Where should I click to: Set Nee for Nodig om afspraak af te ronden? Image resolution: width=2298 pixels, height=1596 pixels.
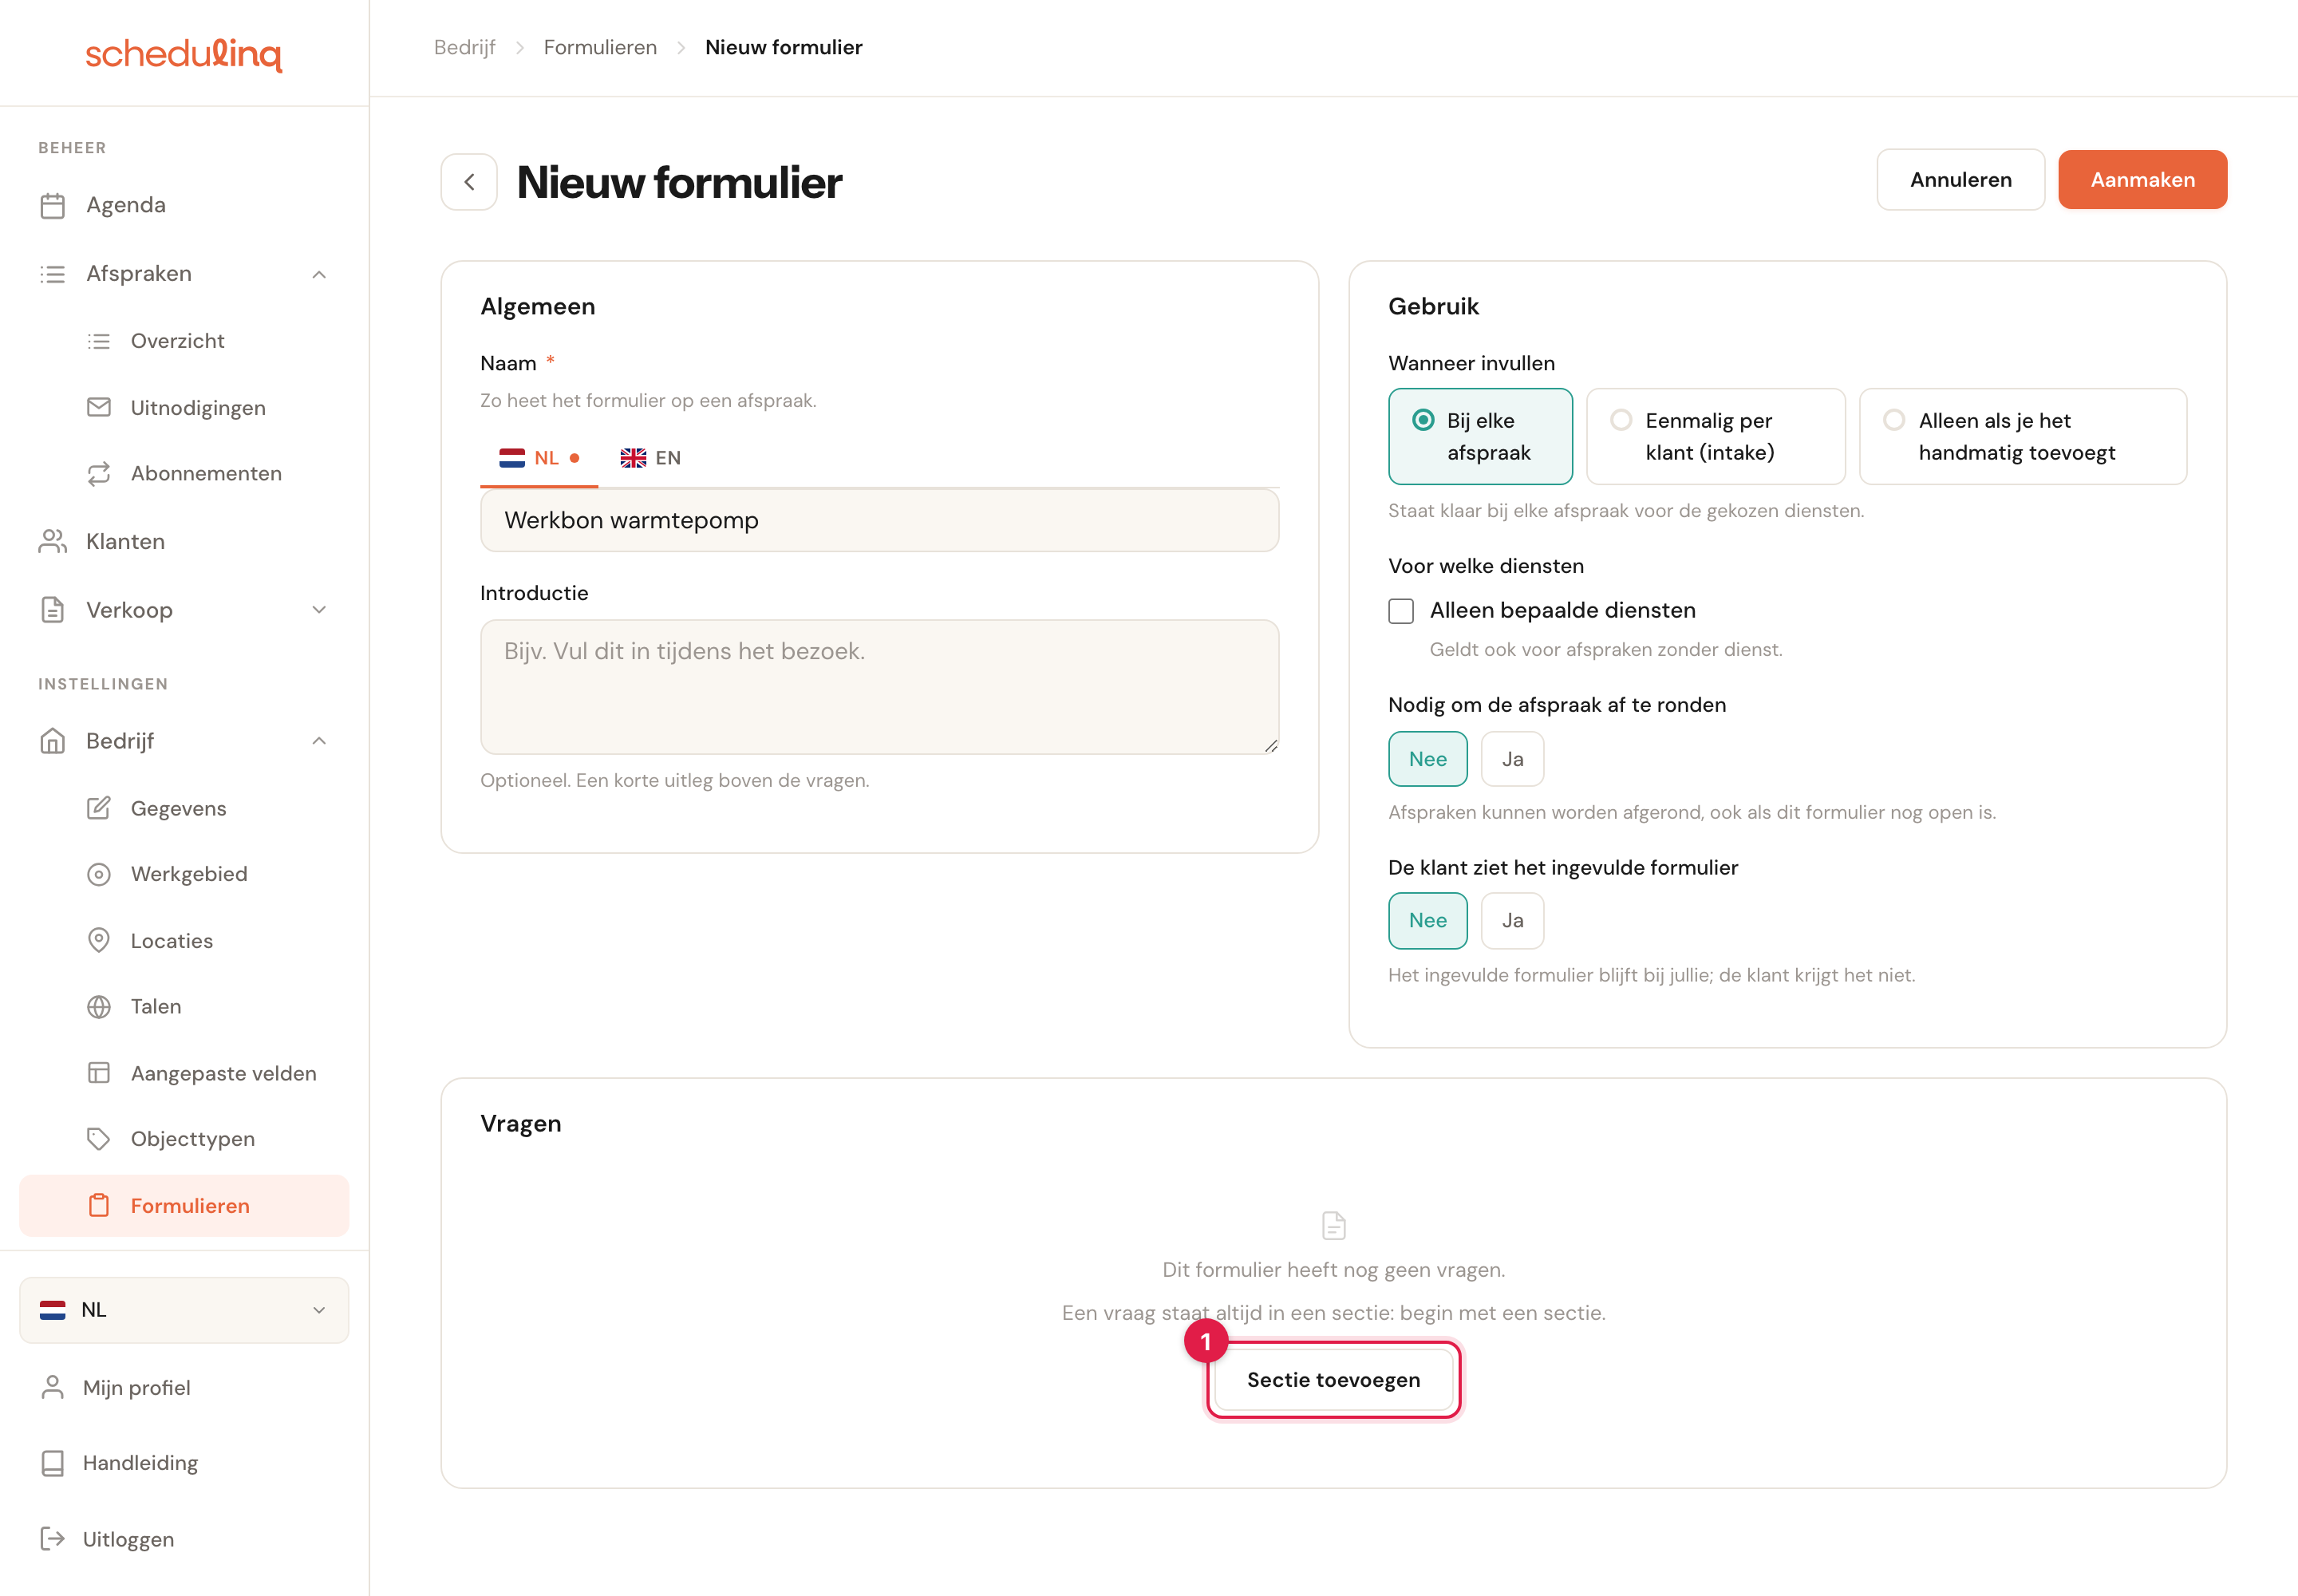1427,759
